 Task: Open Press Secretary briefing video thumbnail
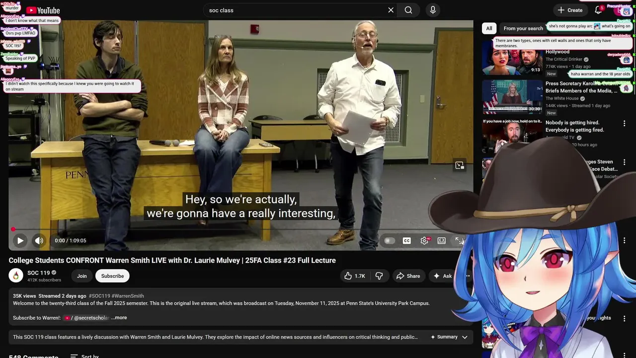(x=512, y=96)
